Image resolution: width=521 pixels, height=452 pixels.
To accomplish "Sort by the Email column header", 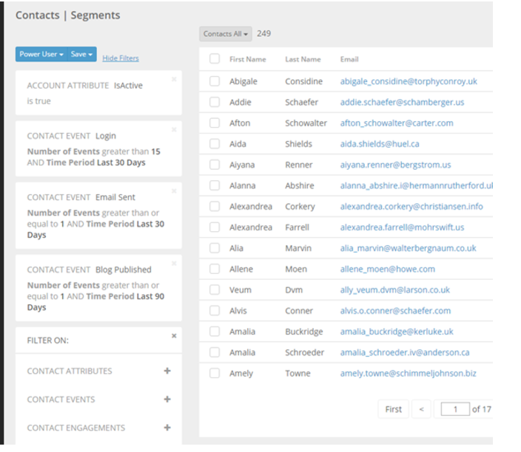I will pos(349,59).
